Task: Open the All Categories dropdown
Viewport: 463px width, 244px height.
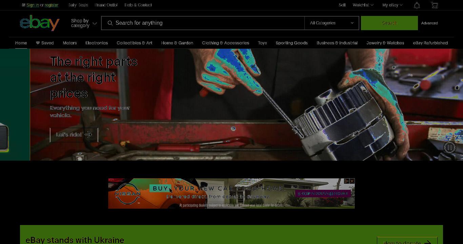Action: click(331, 23)
